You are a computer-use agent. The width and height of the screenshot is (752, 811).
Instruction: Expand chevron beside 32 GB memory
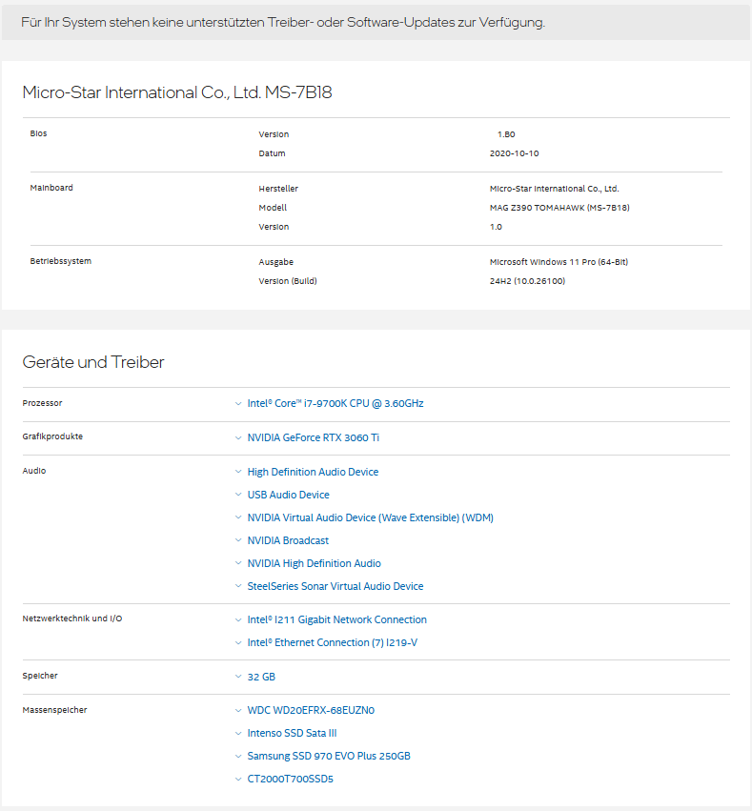pos(238,677)
